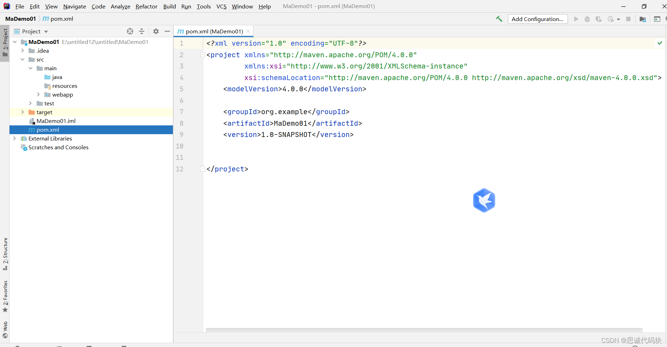Click the horizontal scrollbar under editor
The height and width of the screenshot is (347, 667).
424,330
